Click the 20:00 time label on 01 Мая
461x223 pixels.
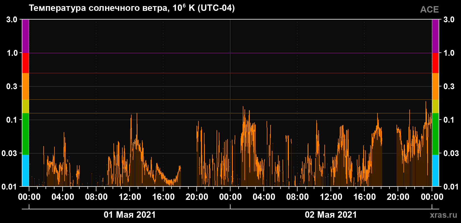(x=197, y=197)
